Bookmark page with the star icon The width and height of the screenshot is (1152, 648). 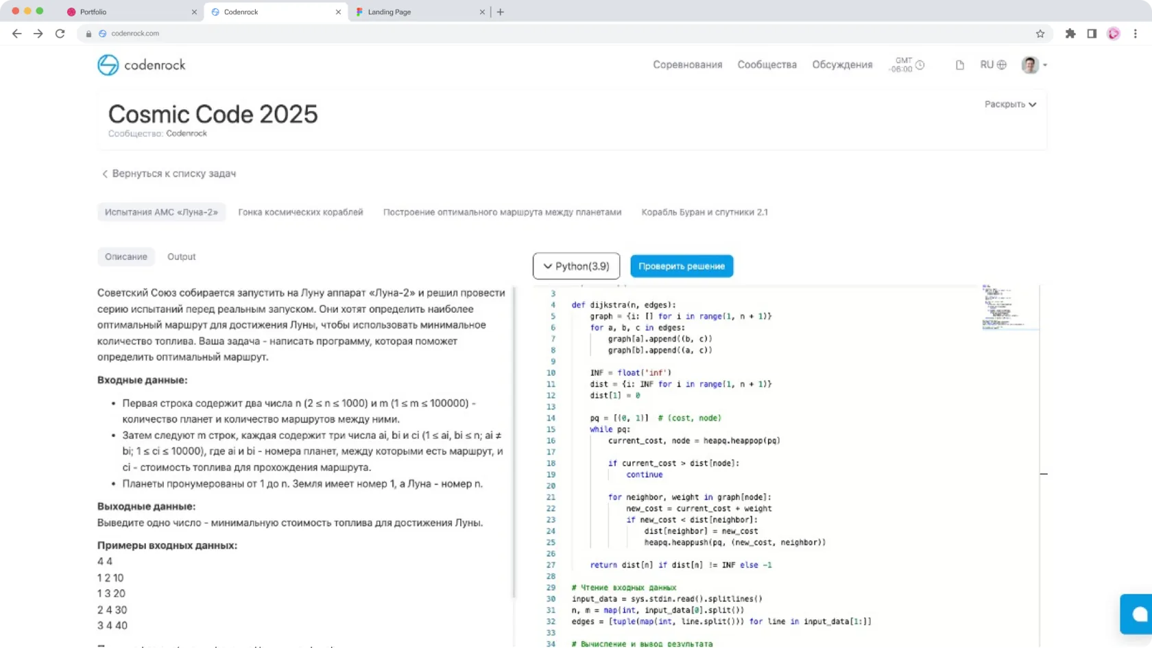(1040, 34)
